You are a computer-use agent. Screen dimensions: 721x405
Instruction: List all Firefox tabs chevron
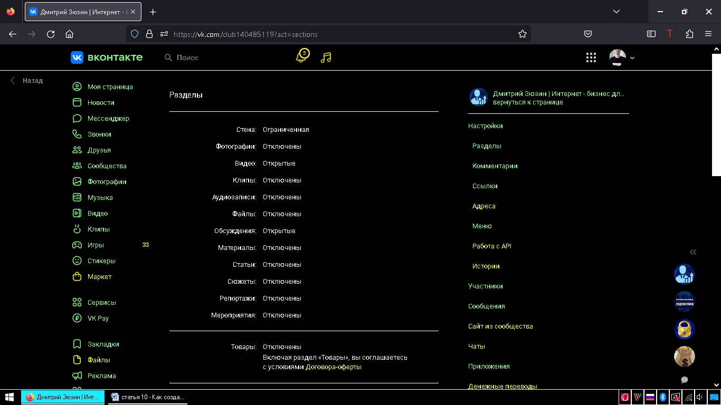tap(616, 12)
